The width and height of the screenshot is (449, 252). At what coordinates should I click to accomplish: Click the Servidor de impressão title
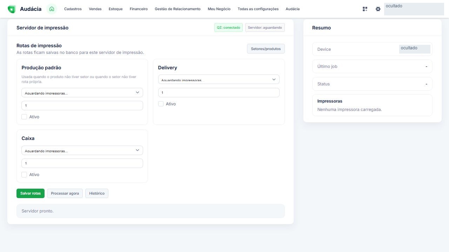coord(42,28)
